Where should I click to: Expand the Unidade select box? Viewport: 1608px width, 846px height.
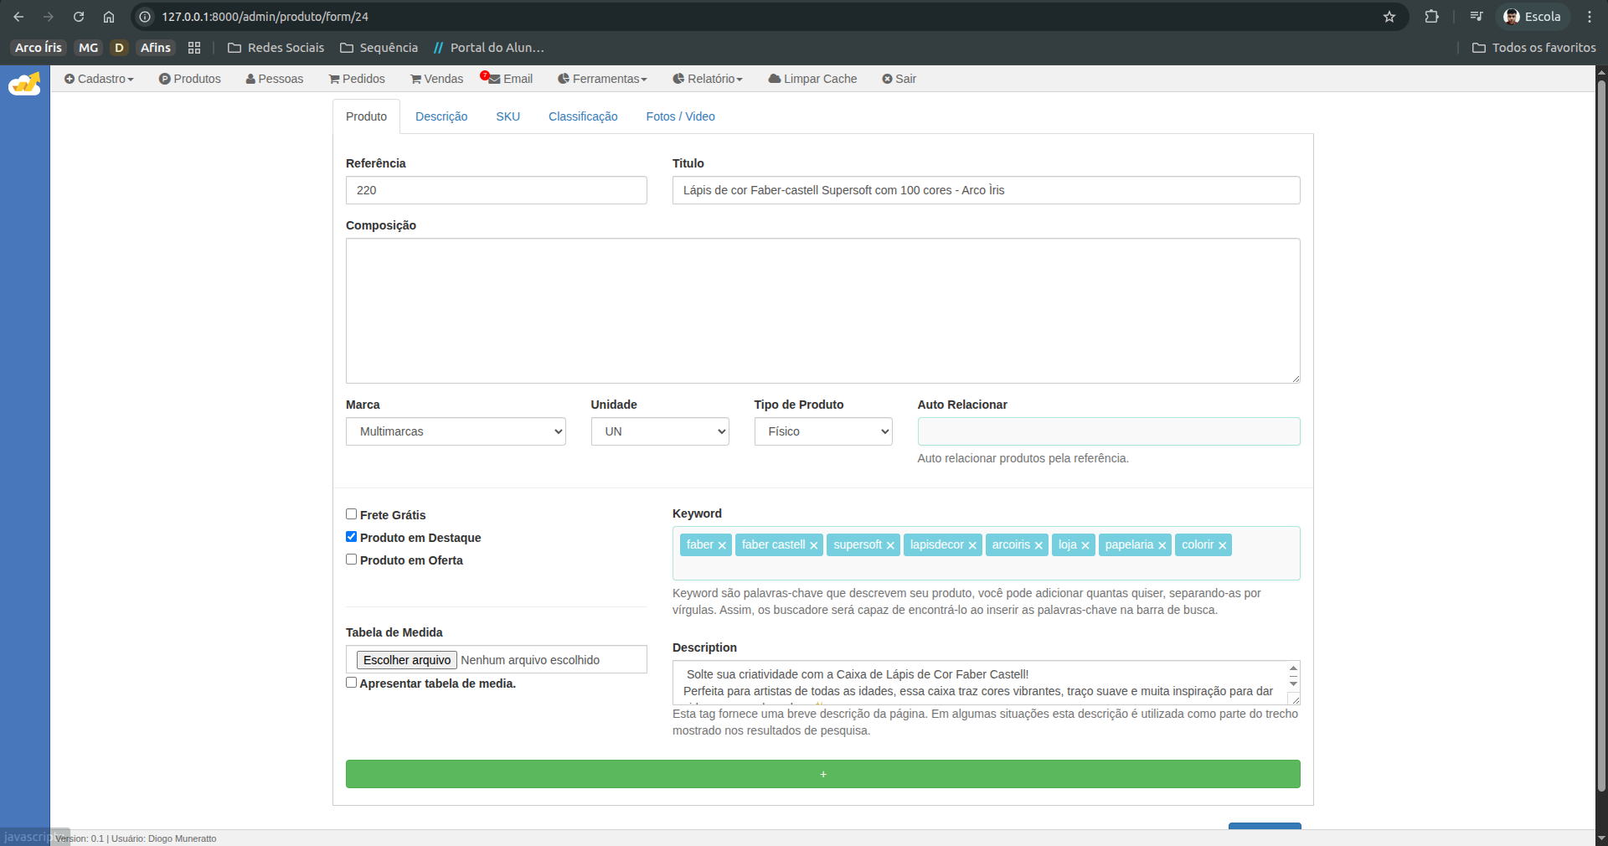point(659,431)
